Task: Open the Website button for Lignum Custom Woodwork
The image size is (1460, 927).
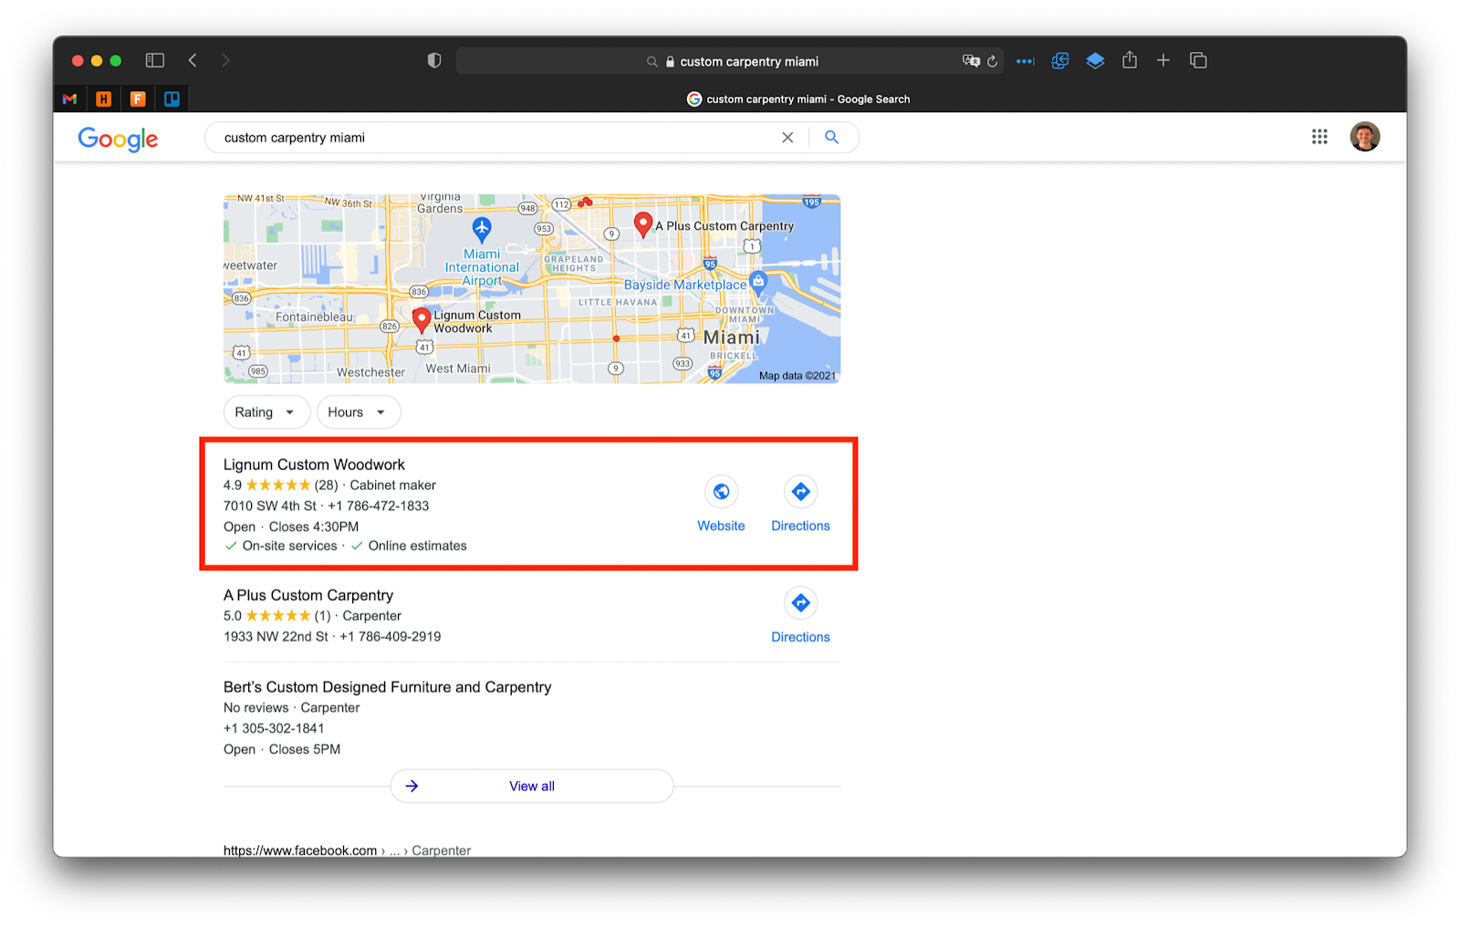Action: click(x=721, y=505)
